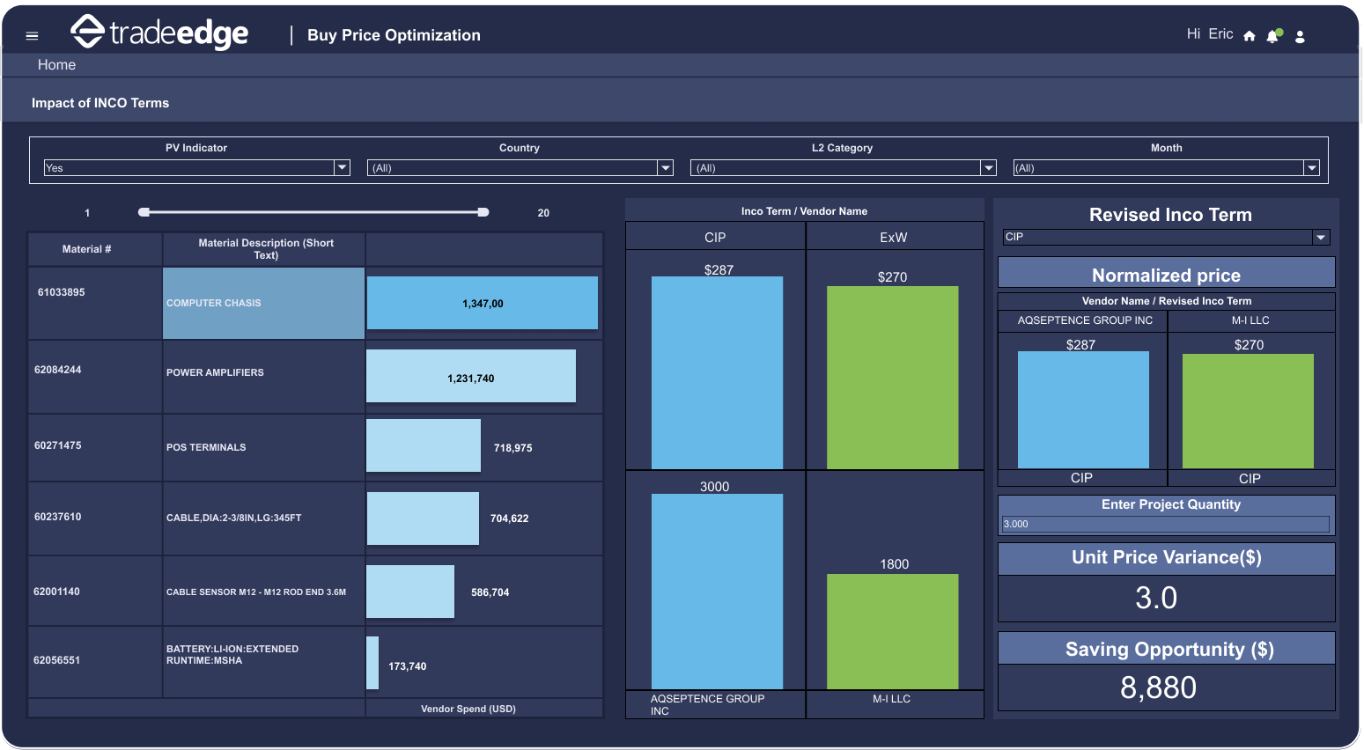Image resolution: width=1364 pixels, height=750 pixels.
Task: Click the Enter Project Quantity field
Action: tap(1165, 524)
